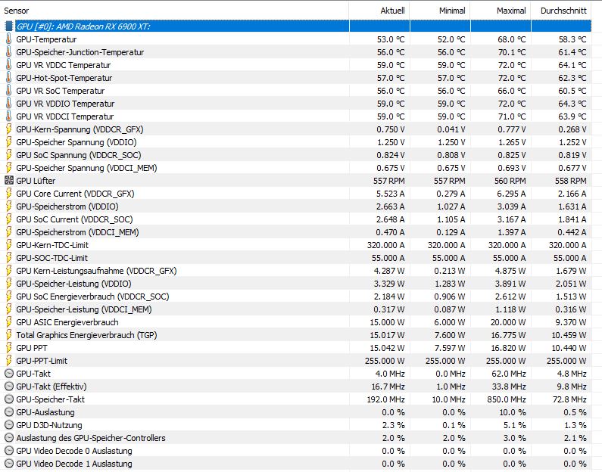Click the 2.3 % current D3D usage
The width and height of the screenshot is (602, 472).
[393, 425]
